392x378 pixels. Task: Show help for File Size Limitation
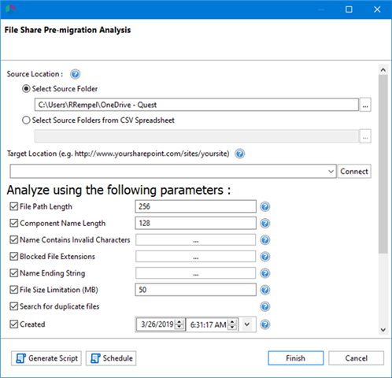(x=265, y=290)
